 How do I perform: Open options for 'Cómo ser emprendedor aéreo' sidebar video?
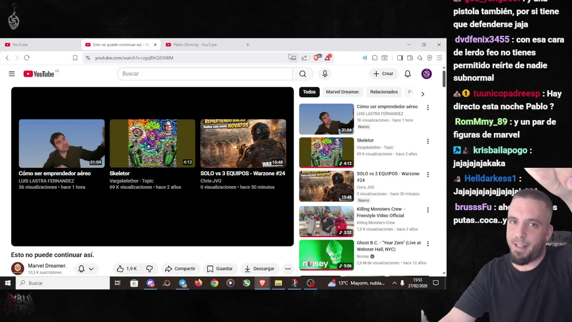click(428, 107)
